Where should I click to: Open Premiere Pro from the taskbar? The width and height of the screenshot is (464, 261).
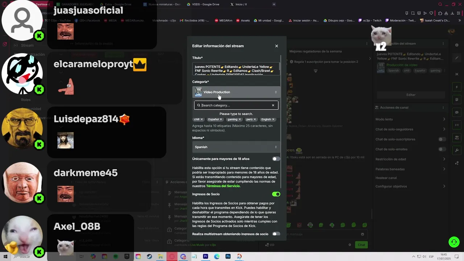point(206,256)
